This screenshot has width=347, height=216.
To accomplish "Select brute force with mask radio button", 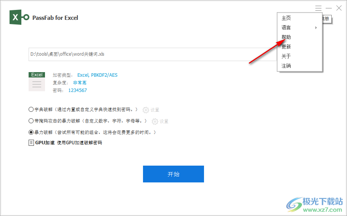I will point(31,121).
